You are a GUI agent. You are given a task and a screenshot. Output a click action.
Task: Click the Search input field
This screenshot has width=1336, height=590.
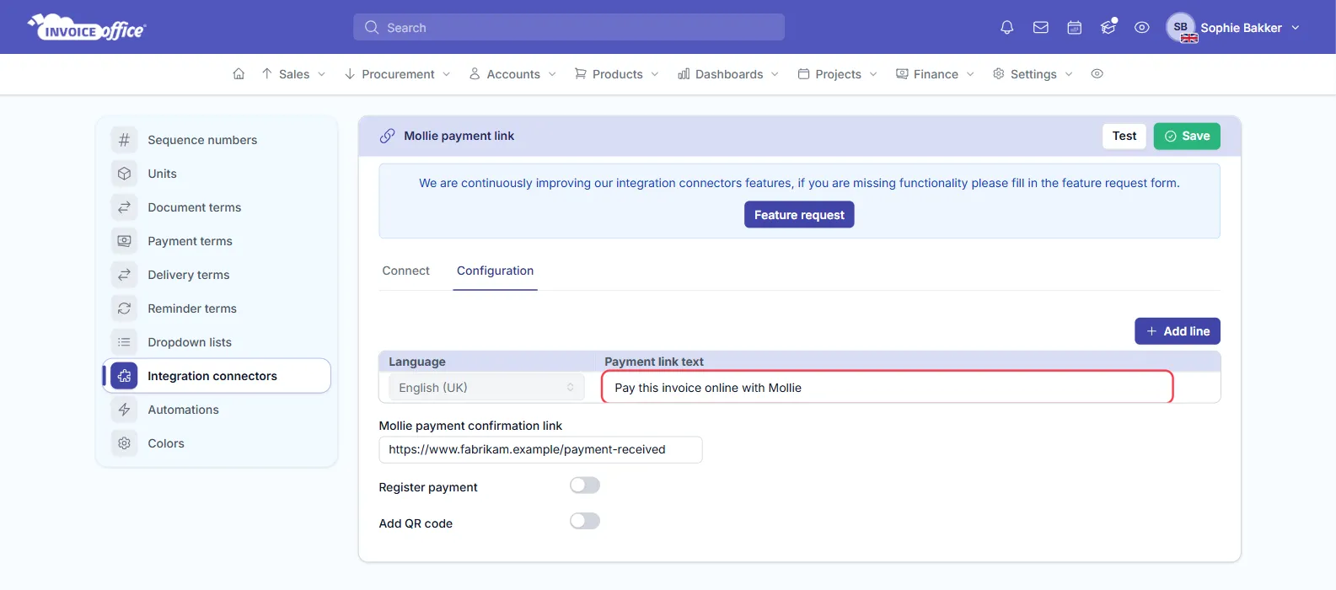pos(569,28)
